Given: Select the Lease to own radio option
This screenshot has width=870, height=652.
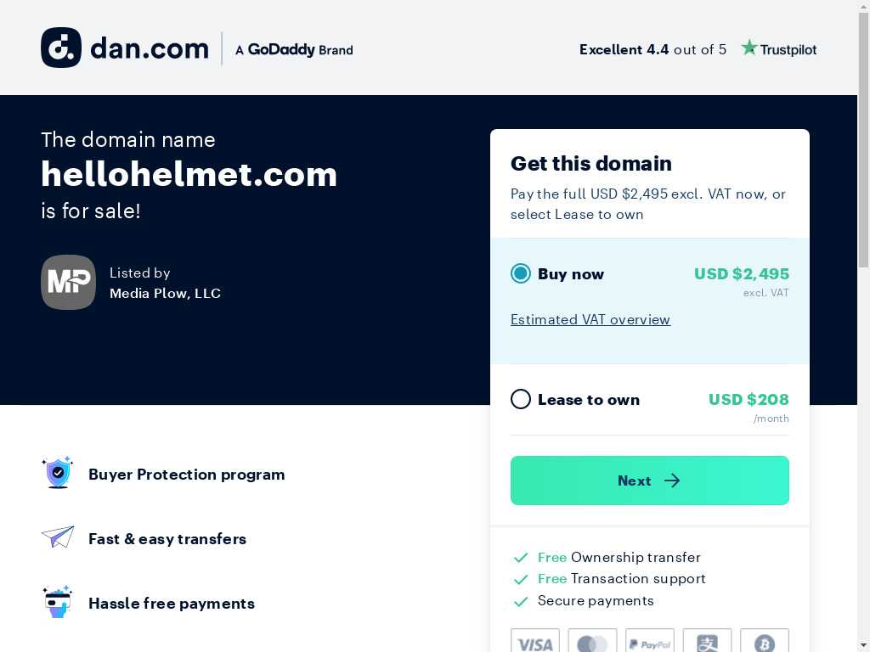Looking at the screenshot, I should (x=521, y=399).
